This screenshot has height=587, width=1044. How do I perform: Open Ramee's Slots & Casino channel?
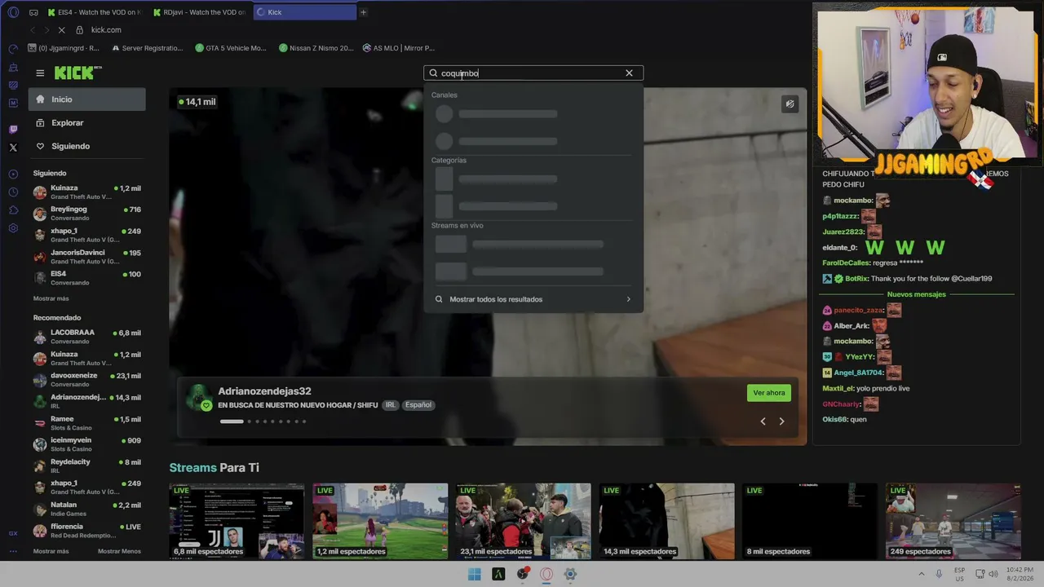point(87,423)
